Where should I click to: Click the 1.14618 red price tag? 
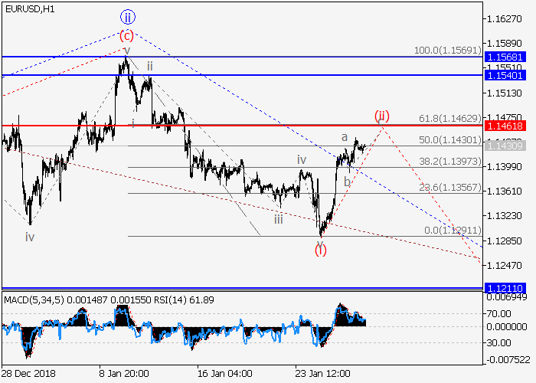pyautogui.click(x=505, y=126)
